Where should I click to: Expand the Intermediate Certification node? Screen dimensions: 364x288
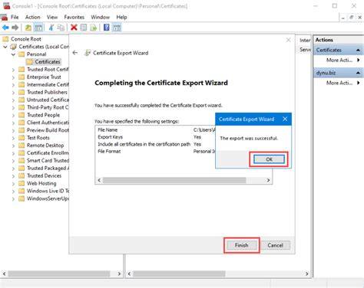(x=13, y=85)
